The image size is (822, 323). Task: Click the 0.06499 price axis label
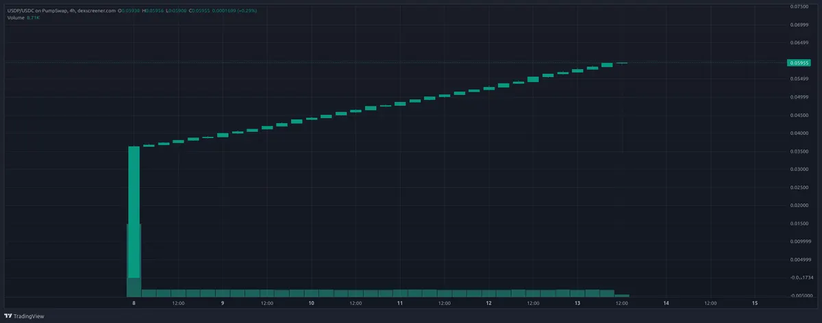(x=799, y=42)
